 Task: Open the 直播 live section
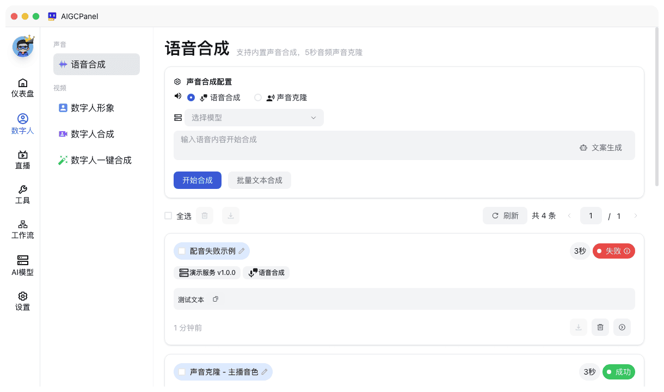point(23,160)
